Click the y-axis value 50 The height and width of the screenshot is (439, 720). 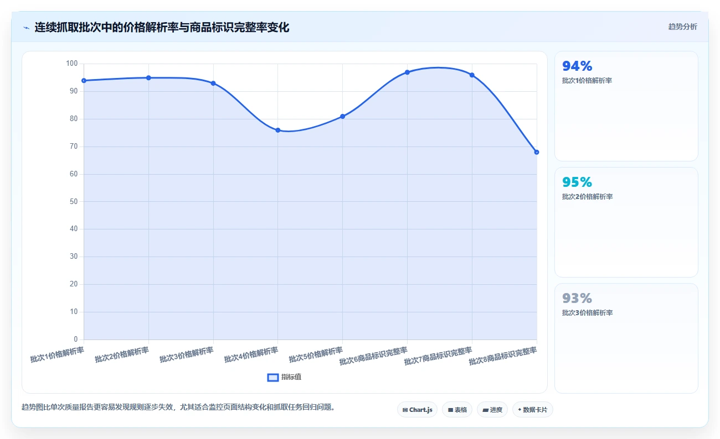[74, 202]
